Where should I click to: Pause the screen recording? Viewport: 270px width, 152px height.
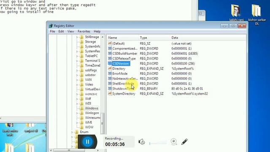(87, 142)
